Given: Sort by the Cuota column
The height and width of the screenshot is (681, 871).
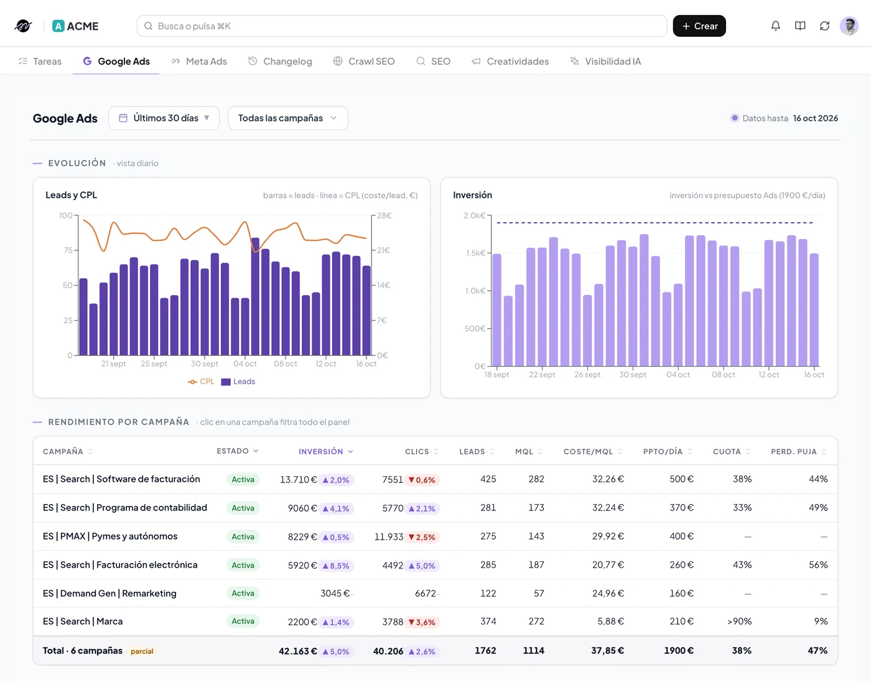Looking at the screenshot, I should click(x=732, y=451).
